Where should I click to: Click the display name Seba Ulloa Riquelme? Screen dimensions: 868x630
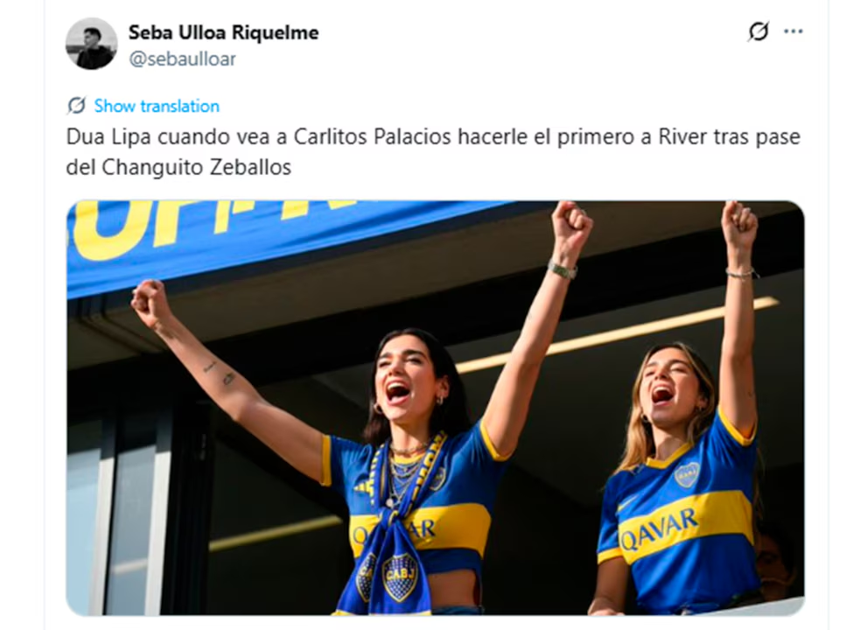(224, 32)
